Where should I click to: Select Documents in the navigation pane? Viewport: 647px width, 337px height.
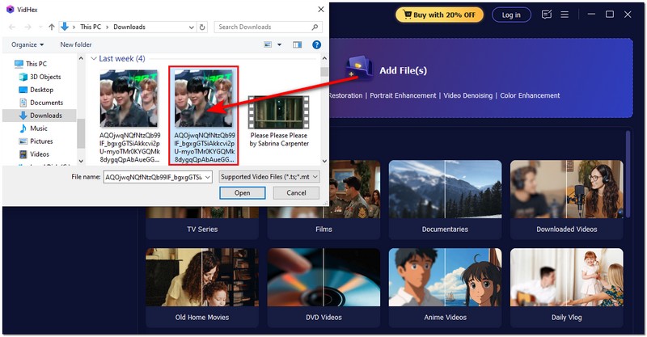tap(46, 103)
